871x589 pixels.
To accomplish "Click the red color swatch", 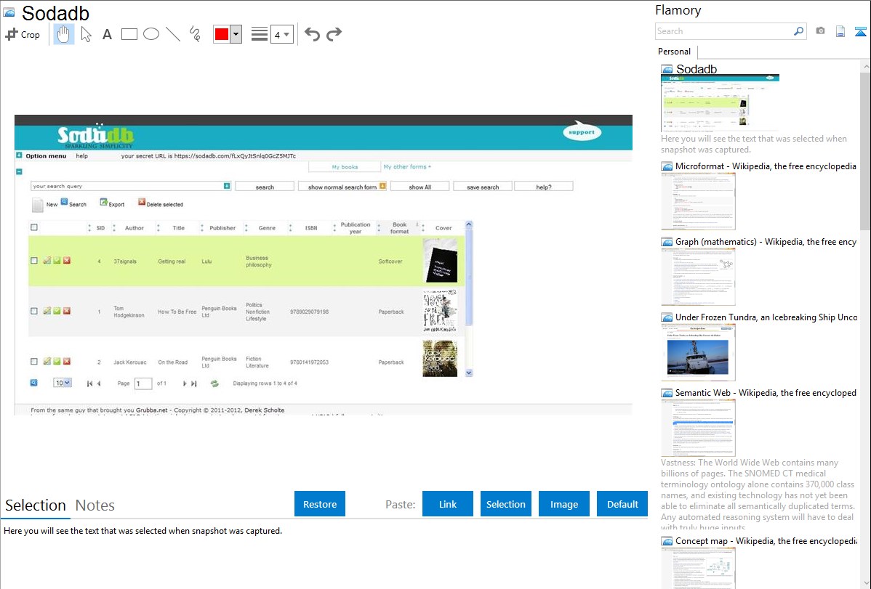I will [x=222, y=34].
